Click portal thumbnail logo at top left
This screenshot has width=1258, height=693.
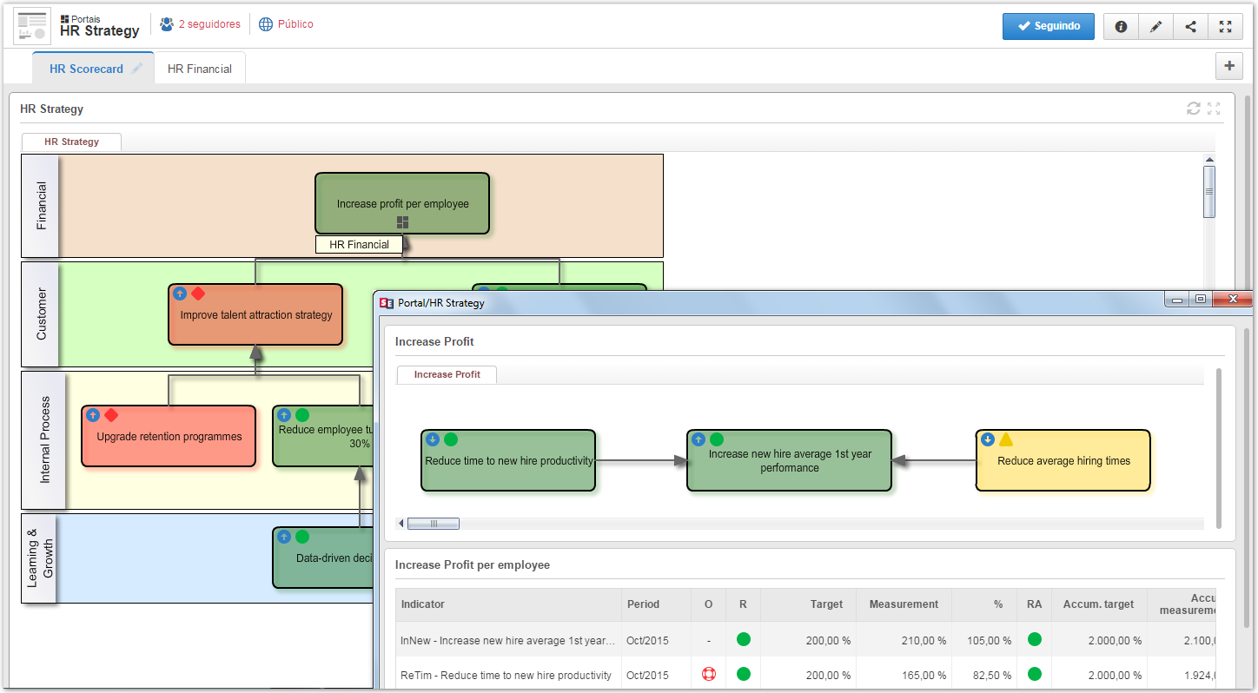[33, 26]
